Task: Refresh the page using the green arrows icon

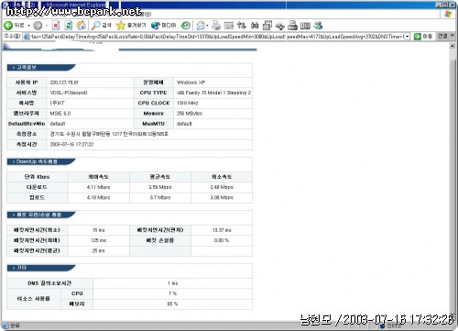Action: tap(69, 26)
